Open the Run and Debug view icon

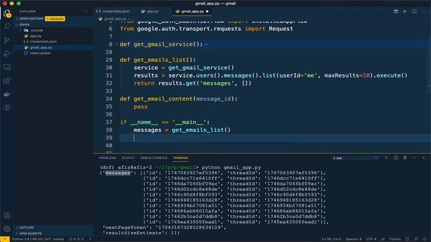tap(7, 54)
